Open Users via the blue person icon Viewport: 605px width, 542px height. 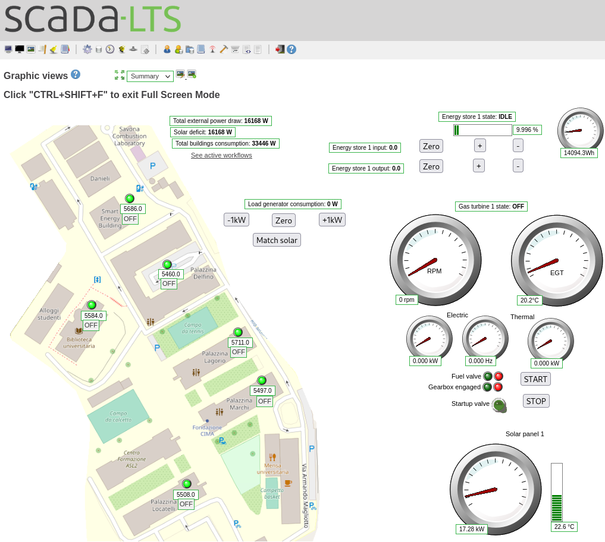(167, 49)
